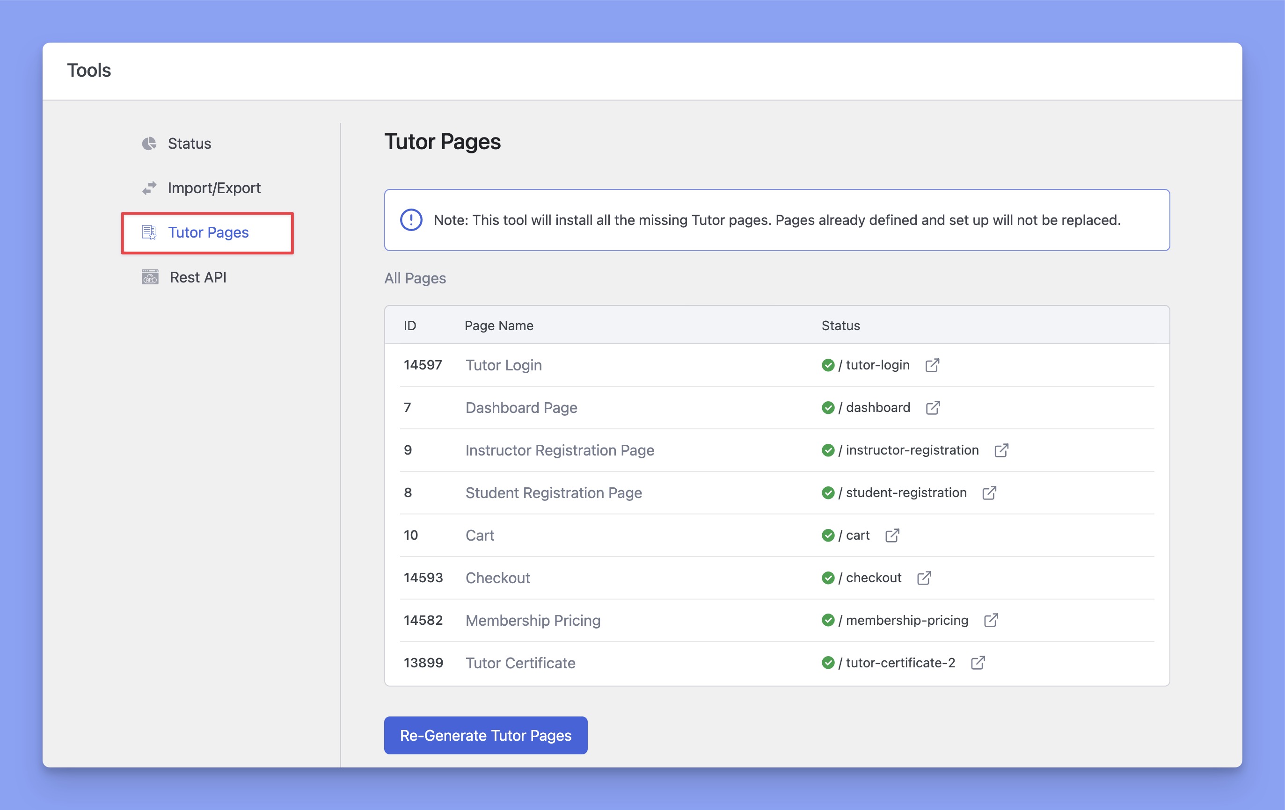Open the Tutor Login page name
The image size is (1285, 810).
tap(503, 365)
